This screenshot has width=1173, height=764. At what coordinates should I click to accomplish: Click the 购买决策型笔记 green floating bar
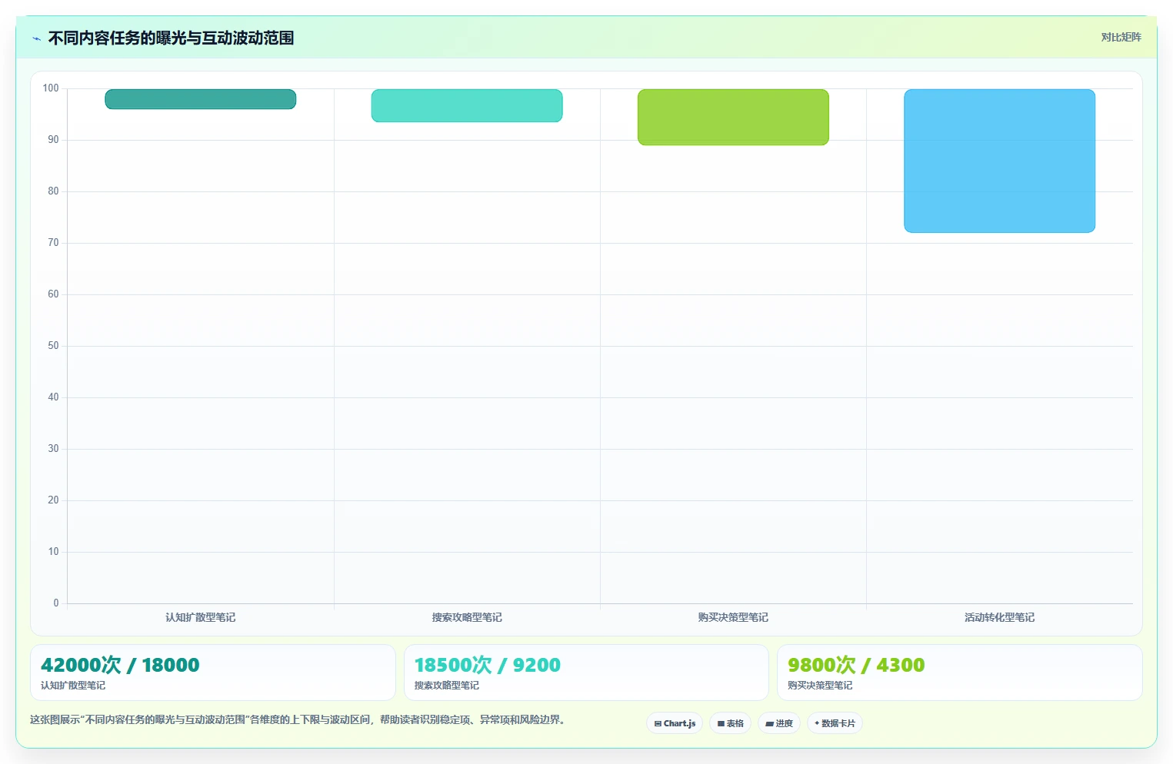(733, 117)
